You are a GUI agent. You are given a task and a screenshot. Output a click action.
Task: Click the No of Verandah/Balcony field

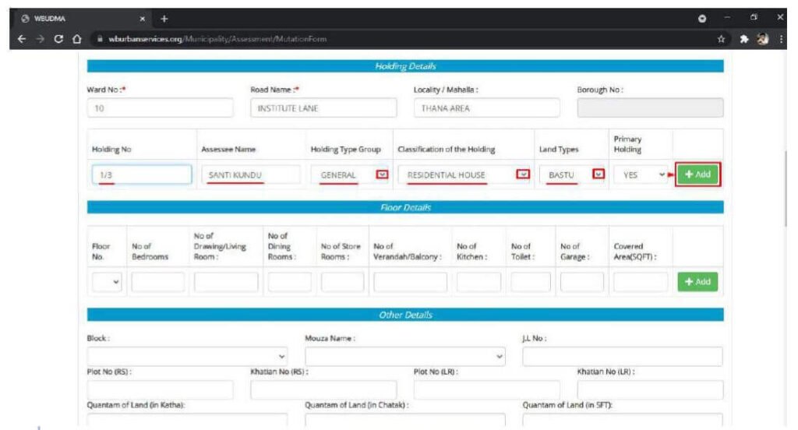pos(410,281)
